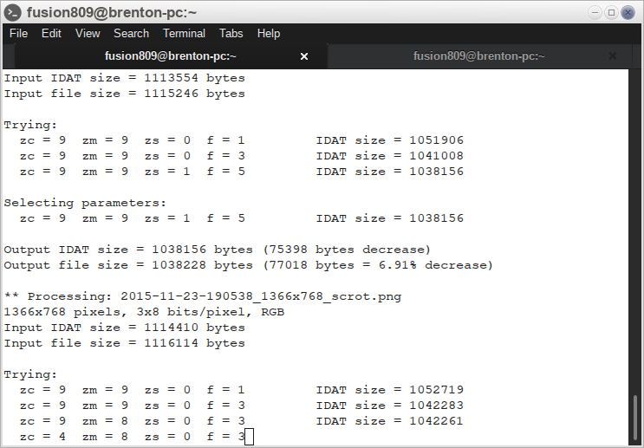Viewport: 644px width, 448px height.
Task: Open the Terminal menu
Action: [x=184, y=33]
